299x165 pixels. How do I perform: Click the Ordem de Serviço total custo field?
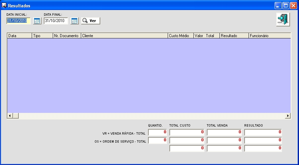click(x=187, y=141)
